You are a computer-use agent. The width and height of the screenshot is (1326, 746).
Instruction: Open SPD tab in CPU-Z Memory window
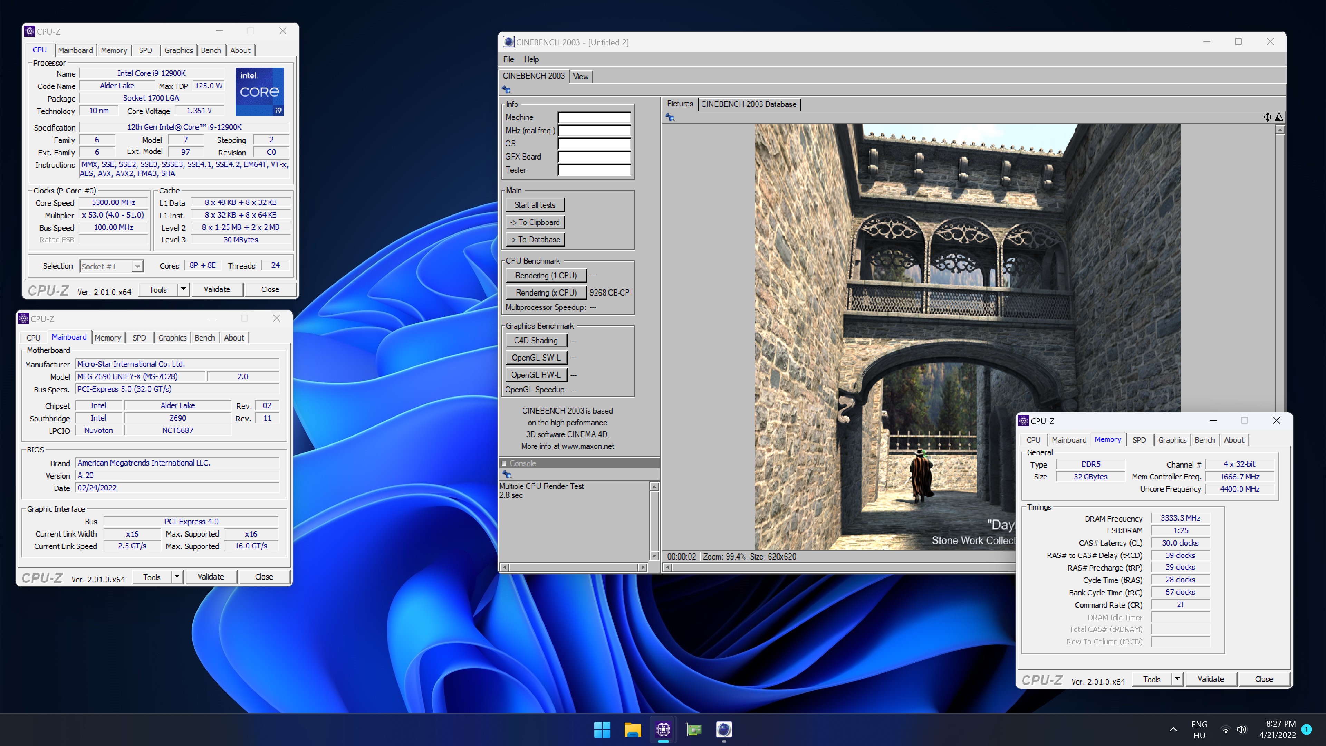(x=1139, y=440)
